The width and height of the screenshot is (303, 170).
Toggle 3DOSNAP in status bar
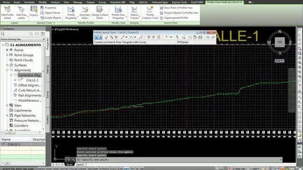pos(93,169)
